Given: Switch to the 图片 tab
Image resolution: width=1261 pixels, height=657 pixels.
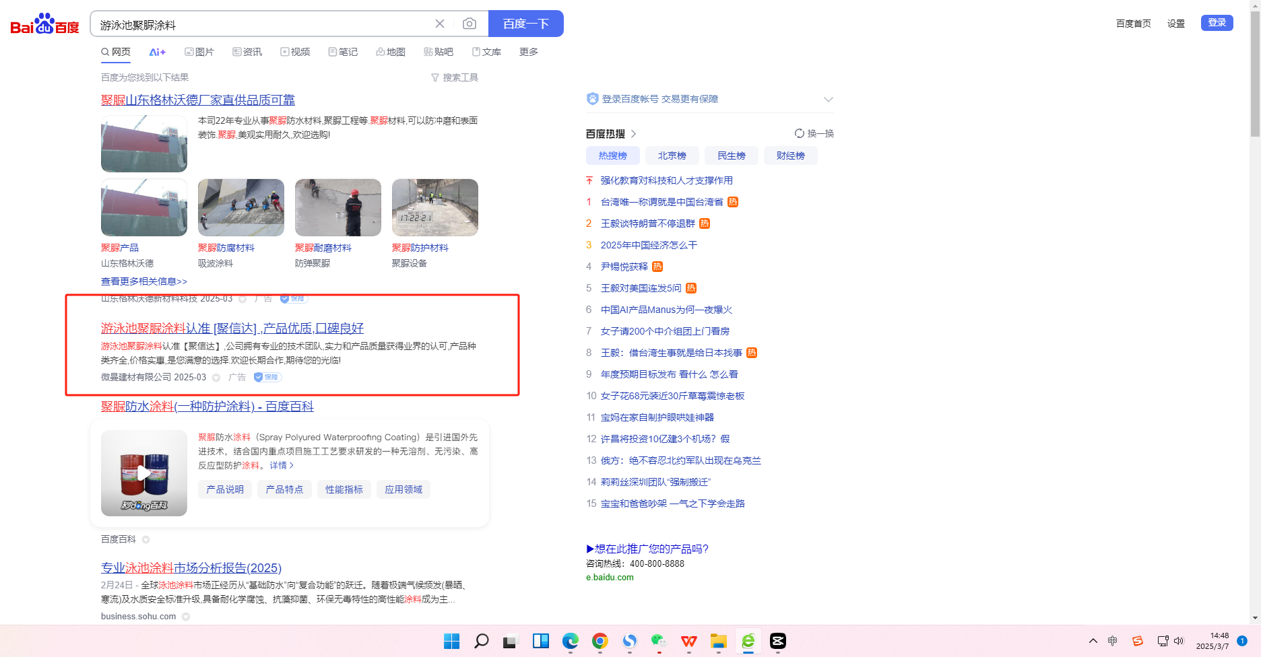Looking at the screenshot, I should tap(199, 53).
